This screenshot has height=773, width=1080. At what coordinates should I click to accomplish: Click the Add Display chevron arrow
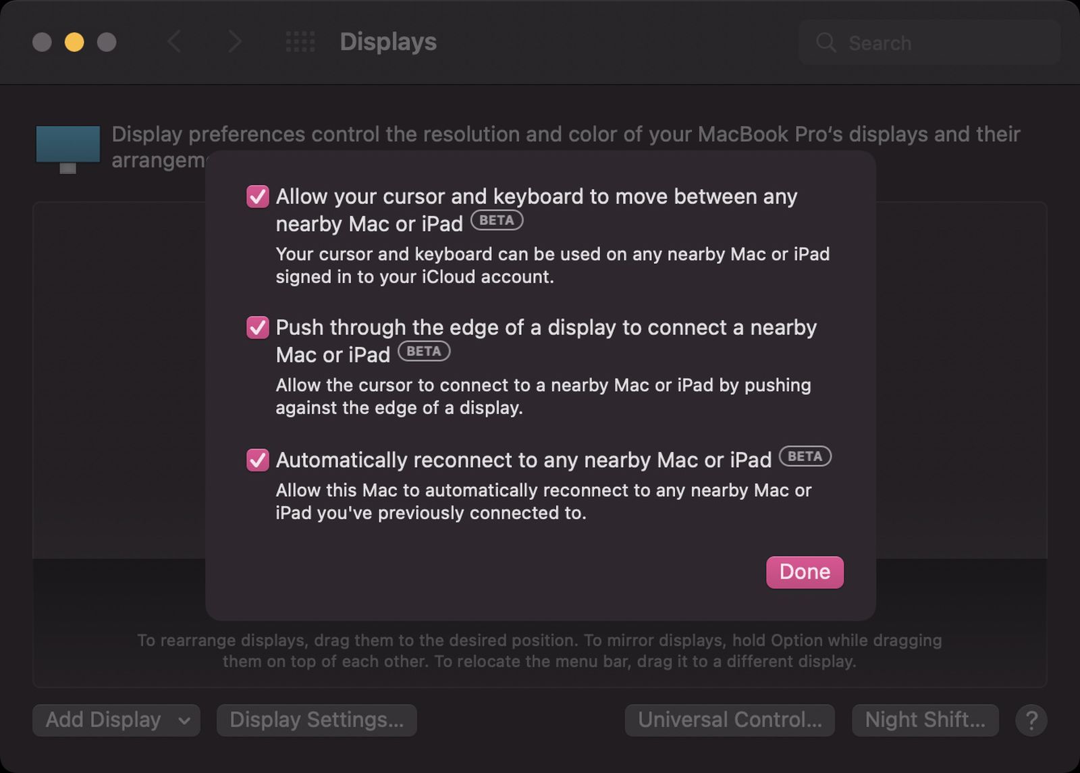coord(184,721)
